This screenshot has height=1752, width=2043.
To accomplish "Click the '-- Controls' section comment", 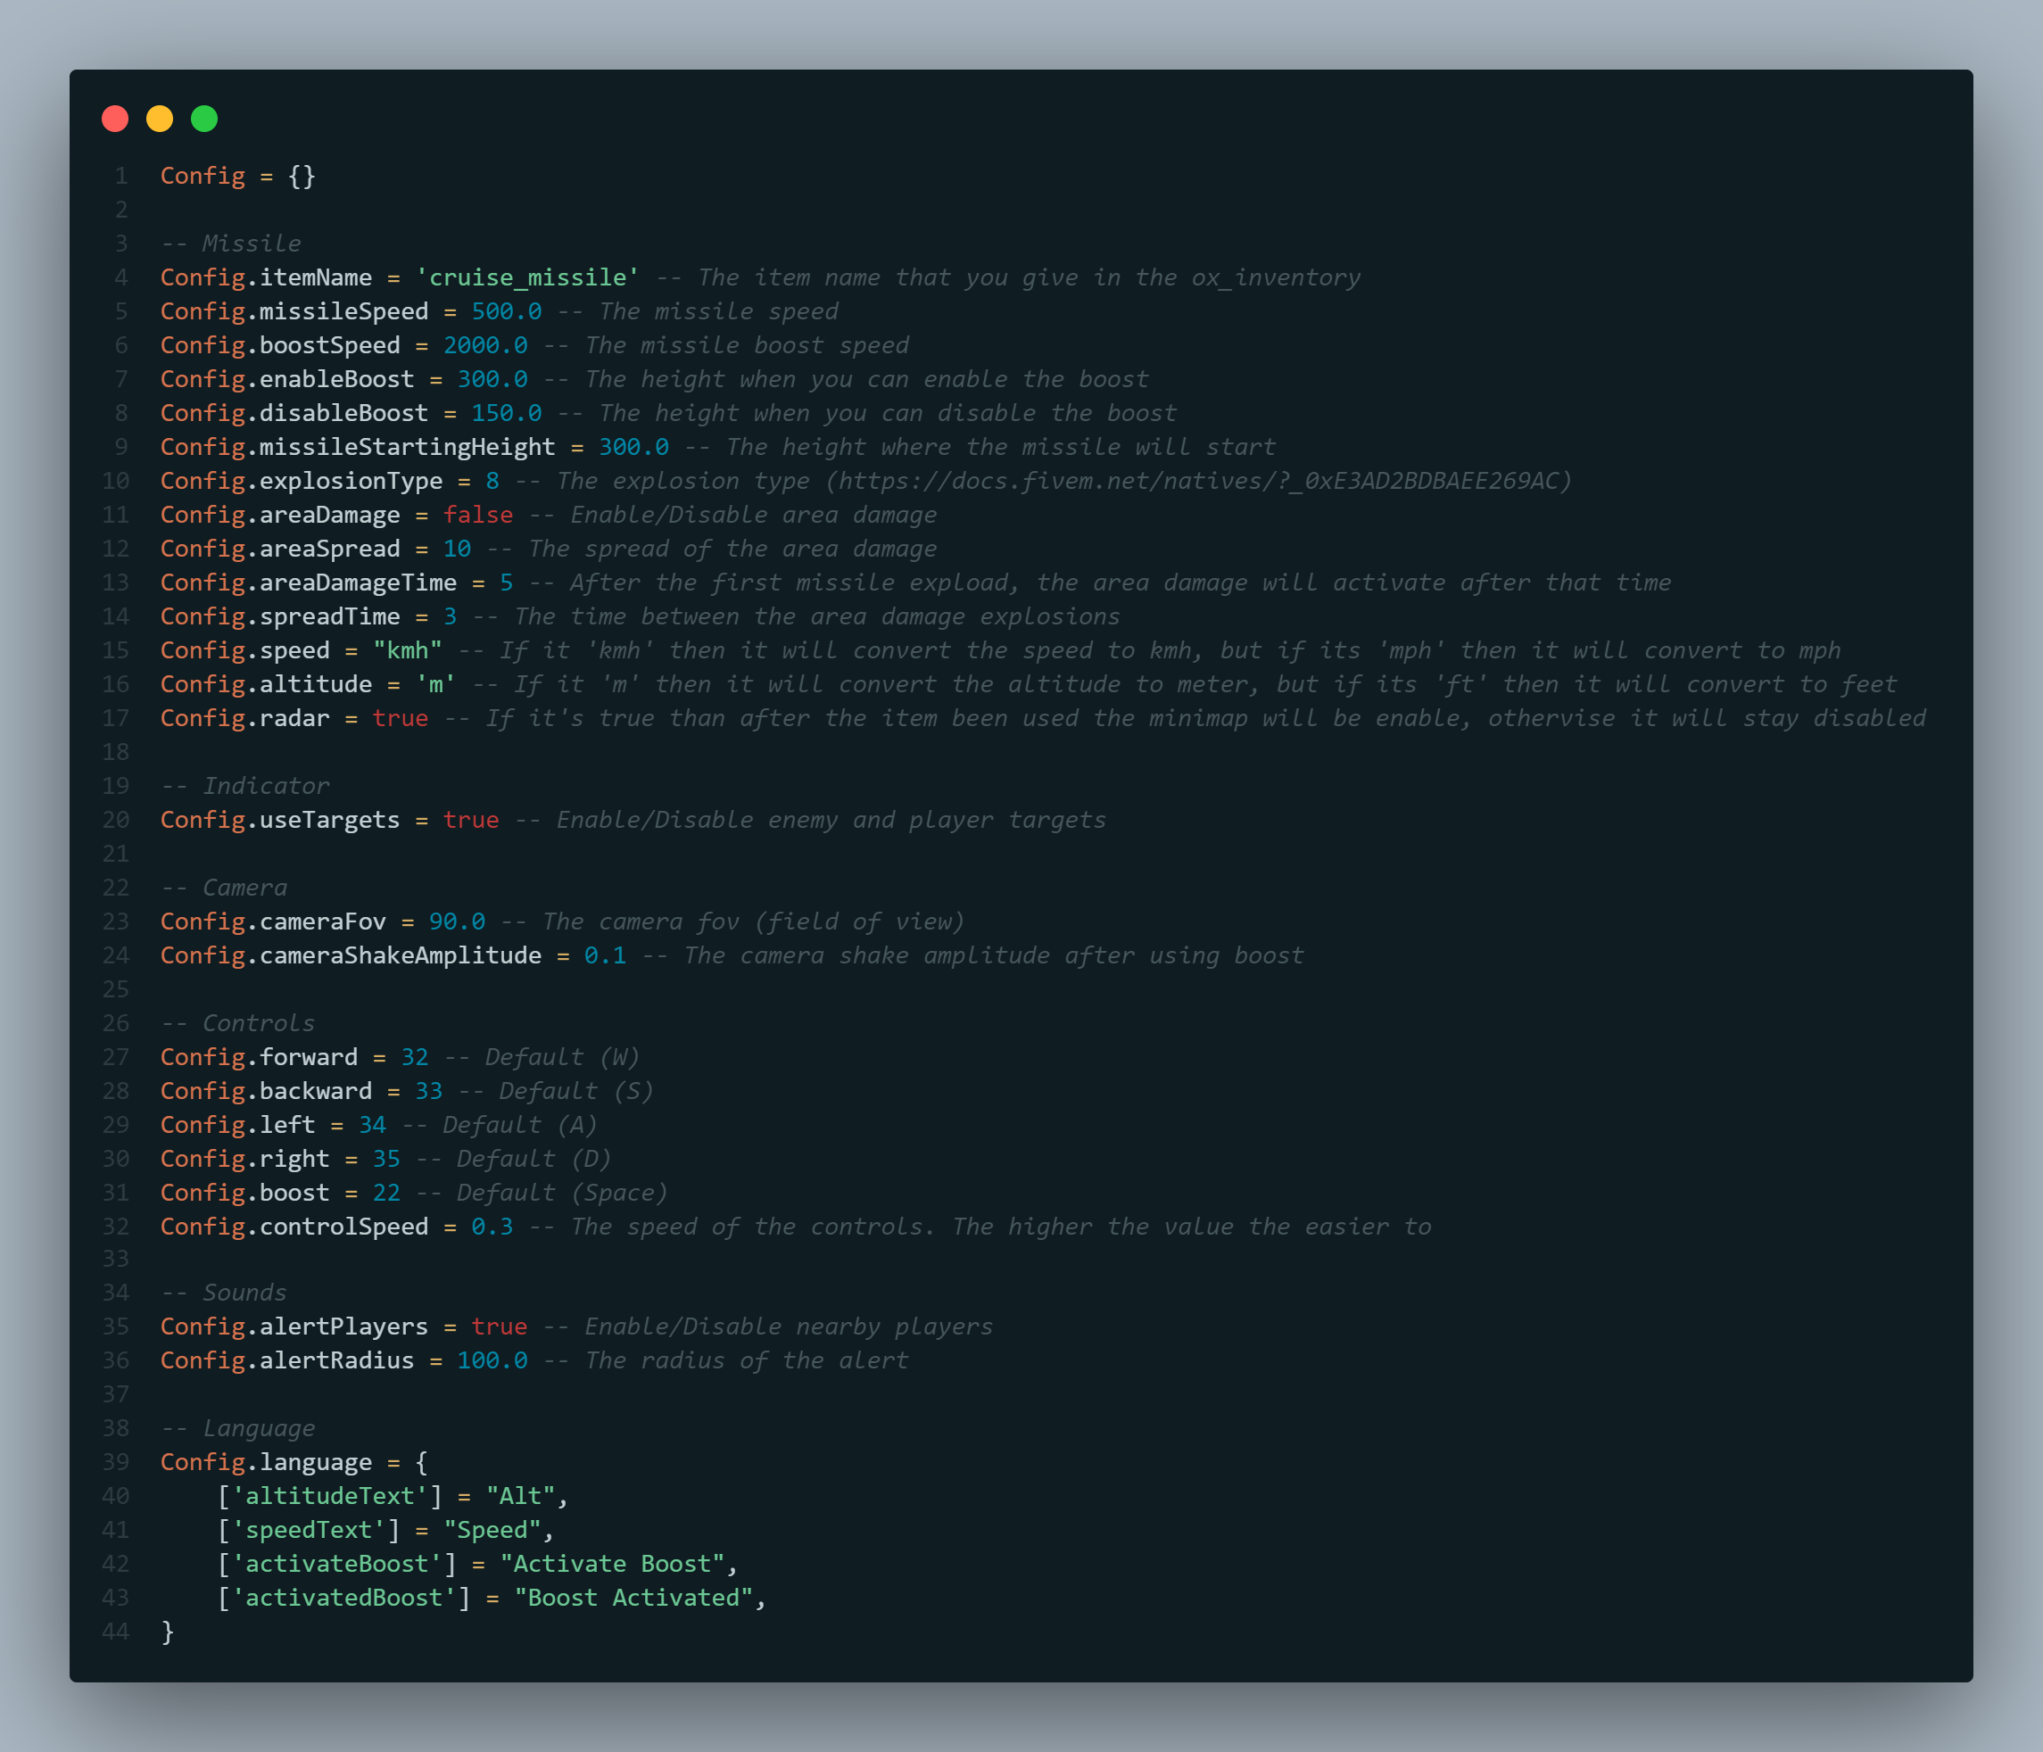I will (237, 1023).
